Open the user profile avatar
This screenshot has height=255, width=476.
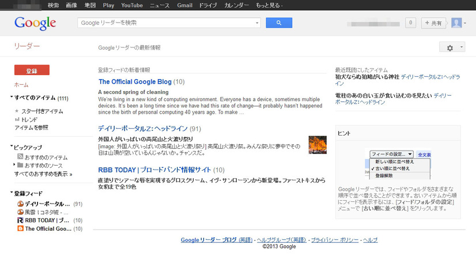click(x=456, y=23)
